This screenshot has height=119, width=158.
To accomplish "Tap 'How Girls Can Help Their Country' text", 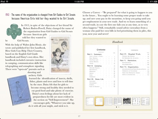I will coord(24,51).
